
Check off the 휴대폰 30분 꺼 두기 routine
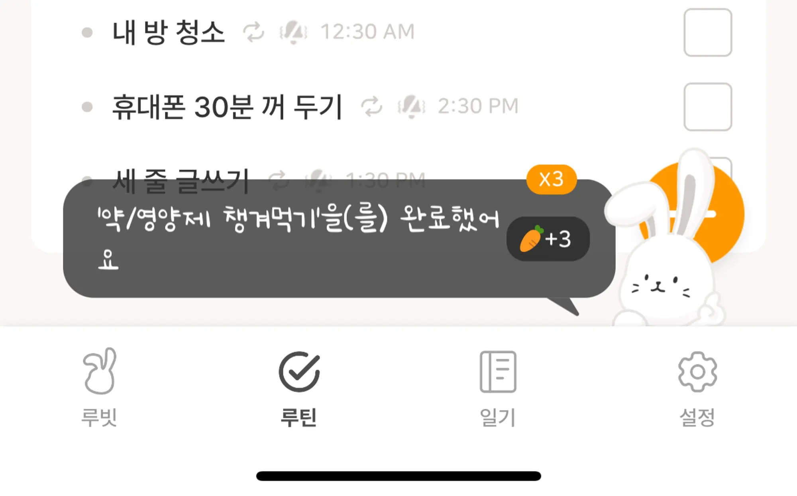click(x=708, y=107)
